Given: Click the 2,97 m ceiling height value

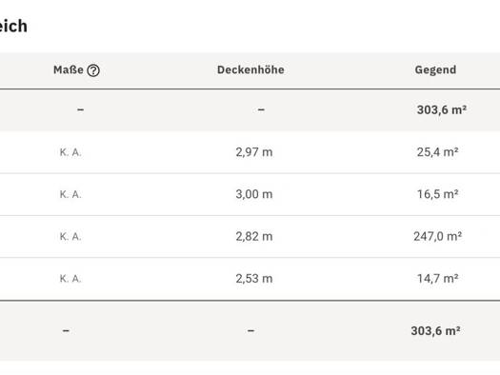Looking at the screenshot, I should tap(254, 152).
